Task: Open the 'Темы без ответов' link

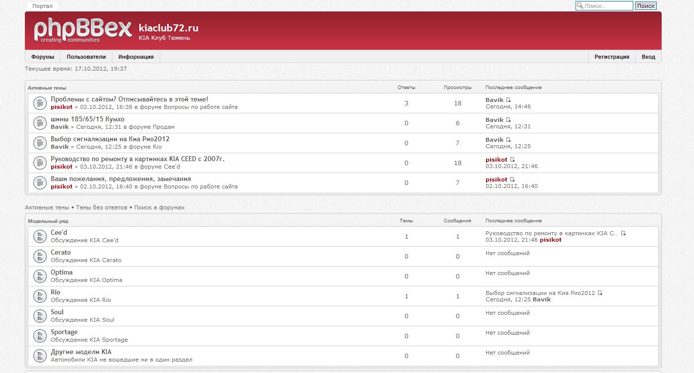Action: 101,207
